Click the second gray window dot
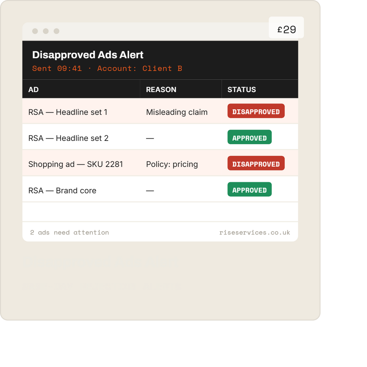This screenshot has width=367, height=367. click(x=46, y=31)
